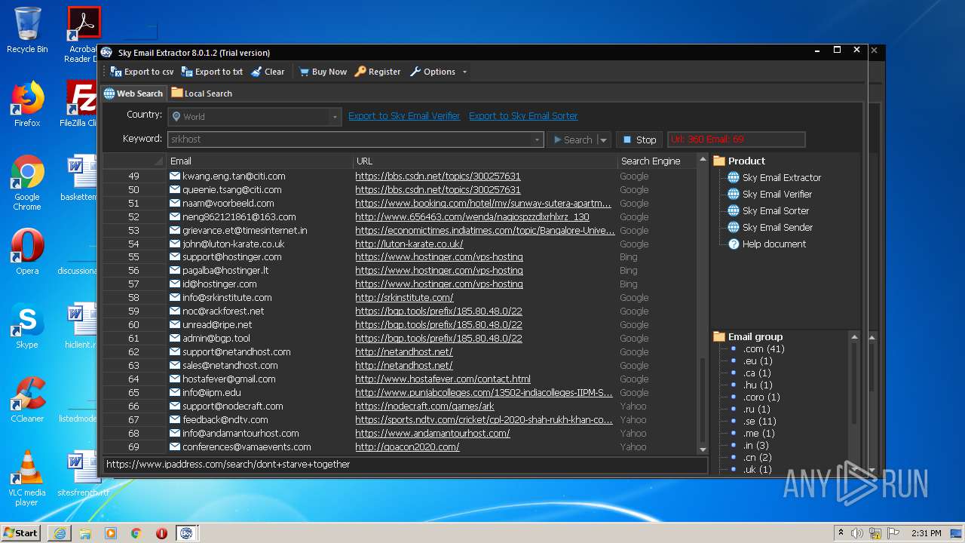Screen dimensions: 965x543
Task: Open Buy Now from toolbar
Action: (323, 72)
